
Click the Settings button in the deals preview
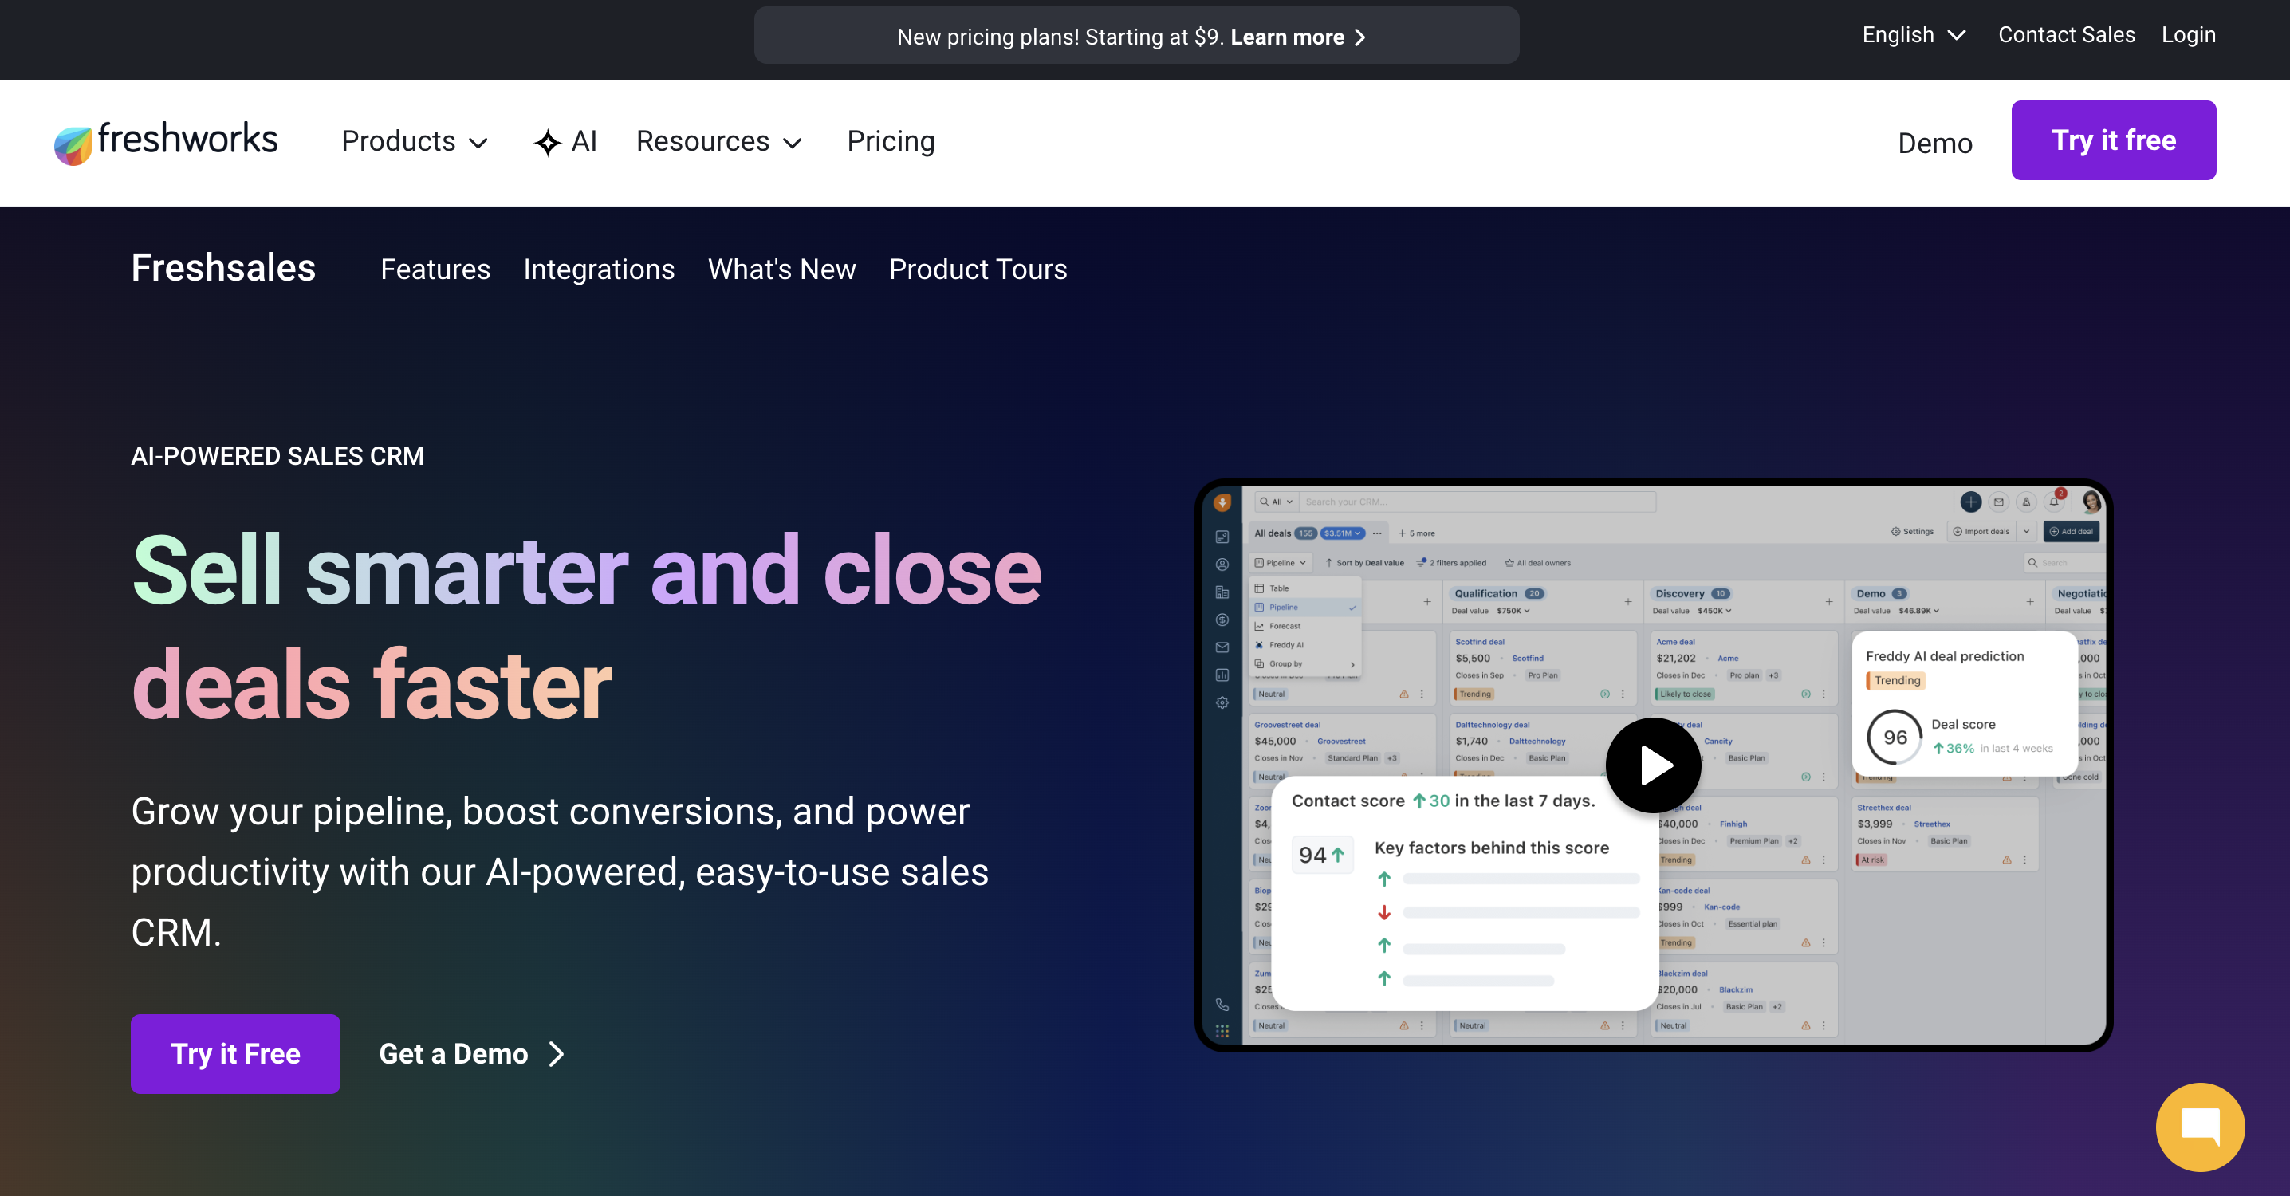point(1912,532)
